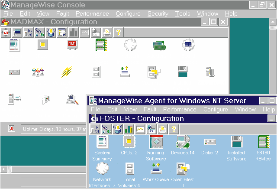Open Help menu in NT Agent window
The width and height of the screenshot is (277, 189).
pos(269,110)
